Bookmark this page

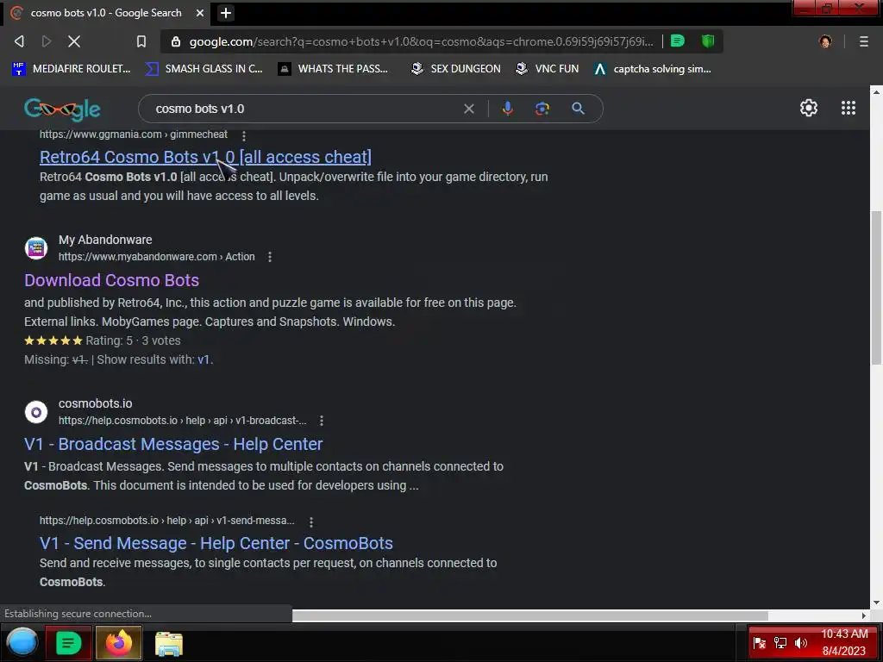141,41
